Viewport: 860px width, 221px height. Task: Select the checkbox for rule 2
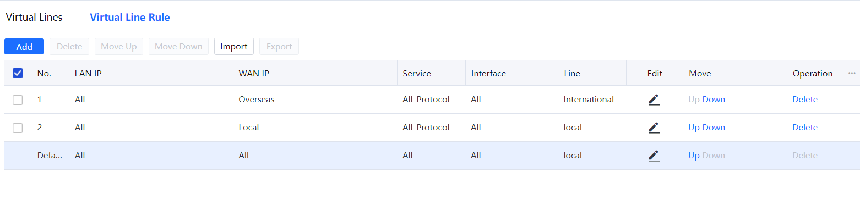click(18, 128)
